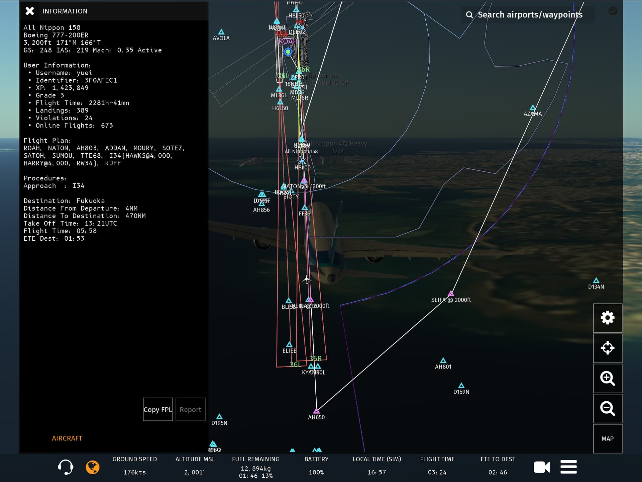Open ATC headset communications icon
The width and height of the screenshot is (642, 482).
click(65, 467)
